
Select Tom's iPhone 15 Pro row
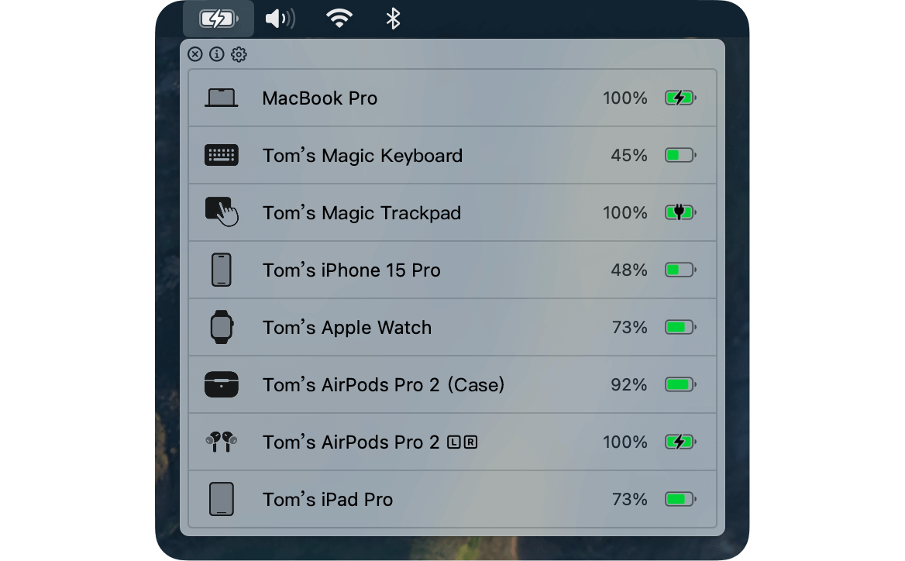452,270
